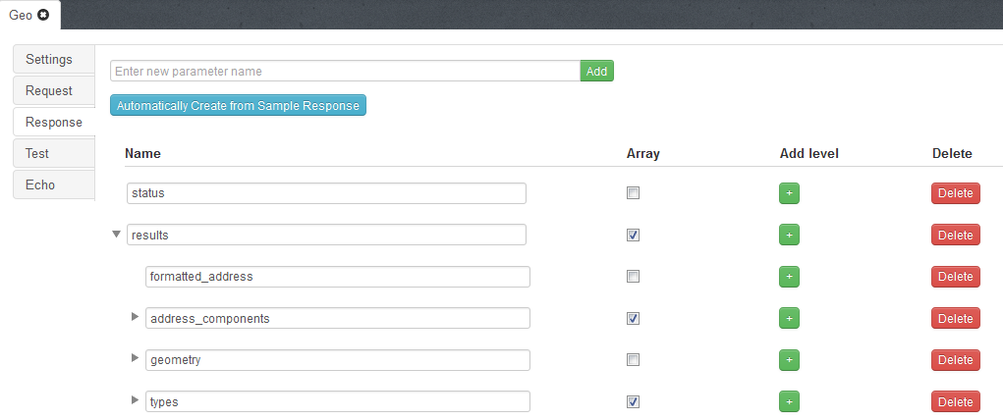This screenshot has height=420, width=1003.
Task: Collapse the results tree node
Action: (x=117, y=235)
